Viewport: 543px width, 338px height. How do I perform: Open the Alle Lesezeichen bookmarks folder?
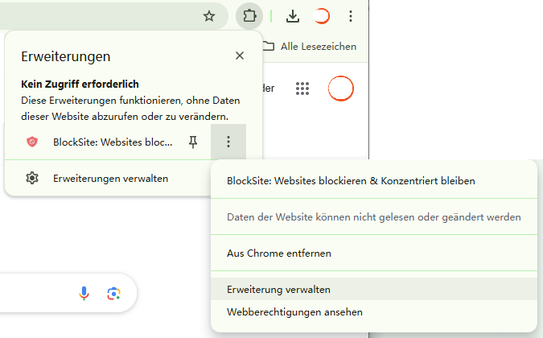(310, 47)
